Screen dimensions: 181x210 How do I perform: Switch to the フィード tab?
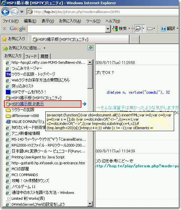coord(31,57)
